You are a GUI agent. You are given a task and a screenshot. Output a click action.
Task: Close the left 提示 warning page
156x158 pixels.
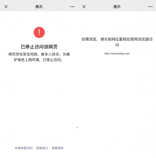pyautogui.click(x=6, y=7)
